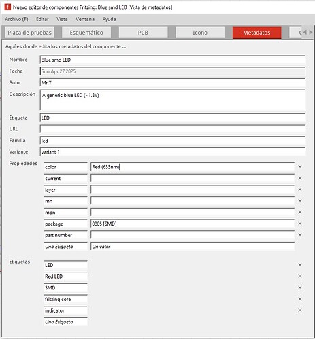Image resolution: width=315 pixels, height=339 pixels.
Task: Click the Fritzing app icon in title bar
Action: point(7,7)
